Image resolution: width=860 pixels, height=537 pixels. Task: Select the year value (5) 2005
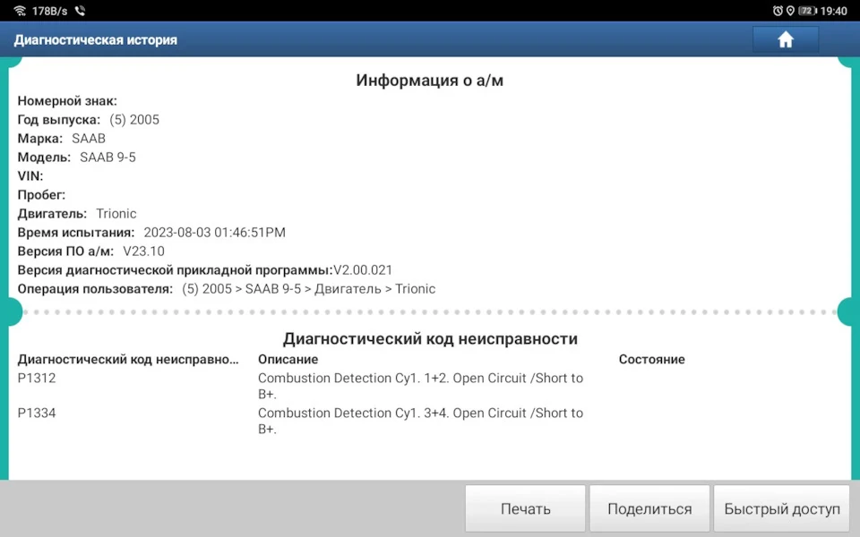click(x=134, y=119)
